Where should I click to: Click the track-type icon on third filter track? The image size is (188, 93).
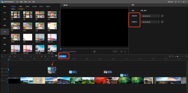click(2, 75)
